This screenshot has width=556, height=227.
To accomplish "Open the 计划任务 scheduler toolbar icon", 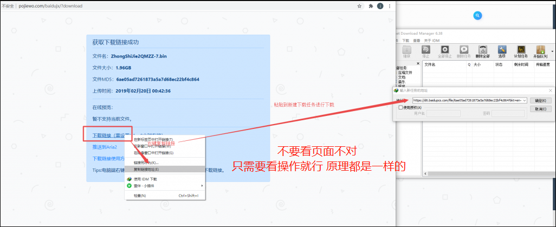I will click(521, 51).
